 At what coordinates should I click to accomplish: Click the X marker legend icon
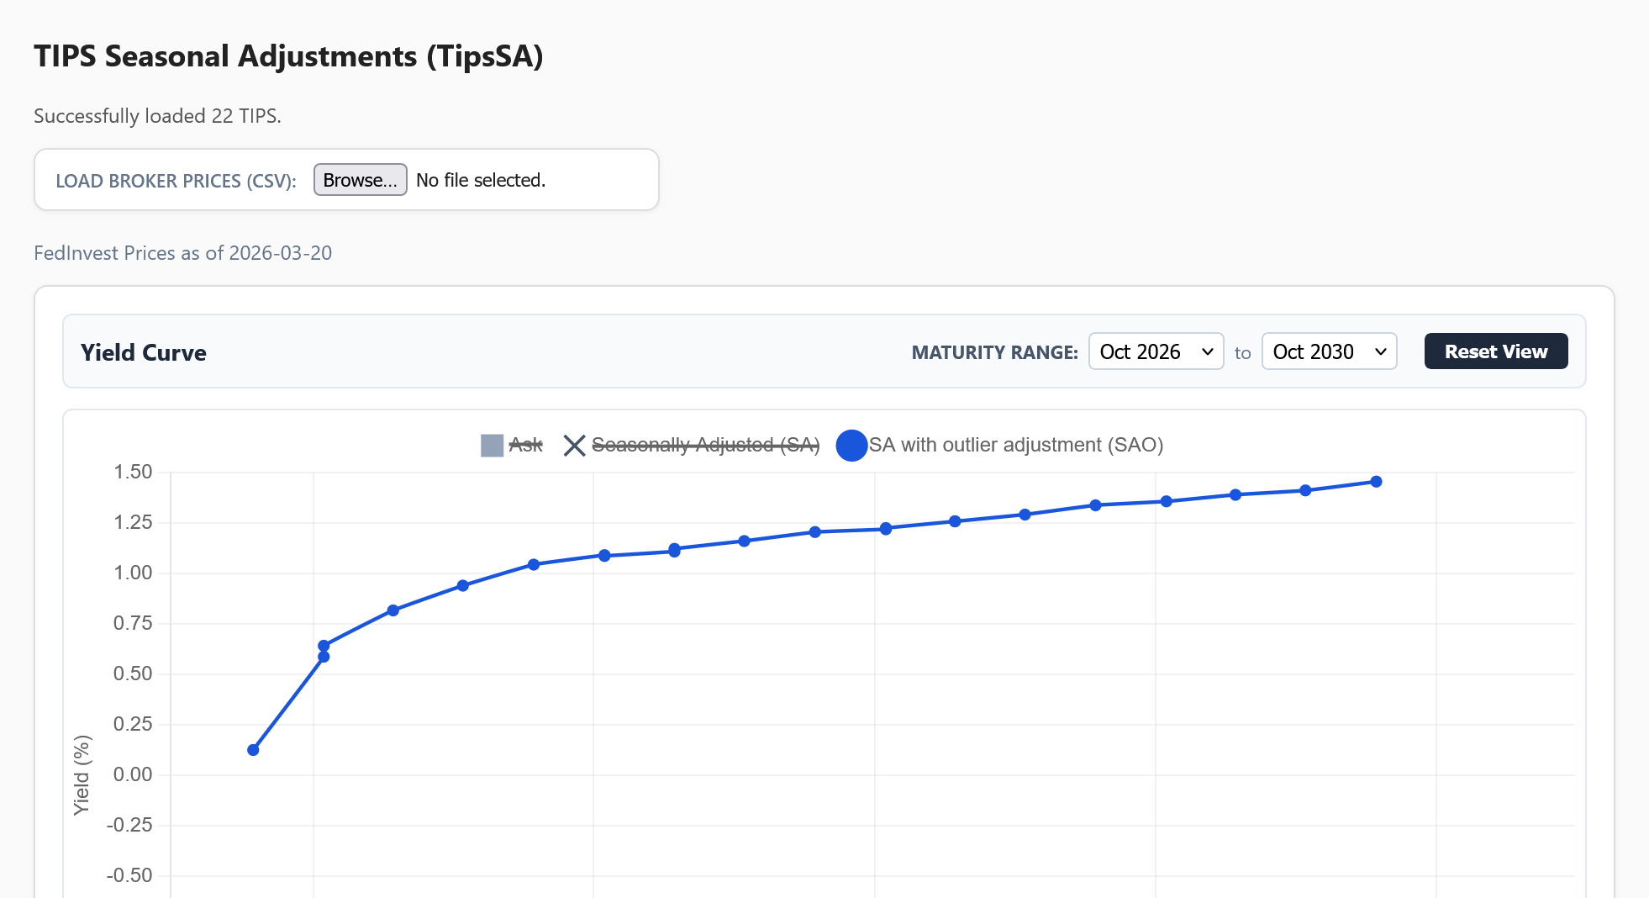[x=574, y=445]
